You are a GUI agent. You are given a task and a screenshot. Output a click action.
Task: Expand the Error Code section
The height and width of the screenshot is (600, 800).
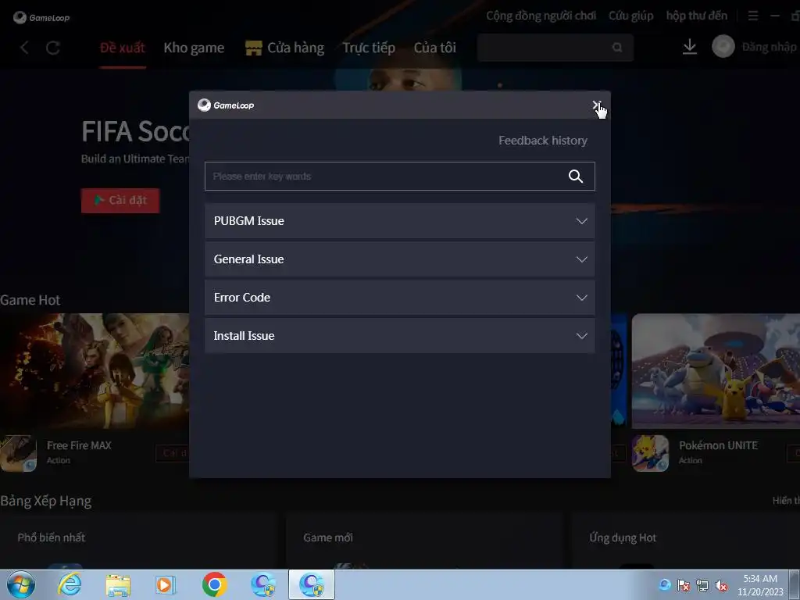pyautogui.click(x=399, y=298)
